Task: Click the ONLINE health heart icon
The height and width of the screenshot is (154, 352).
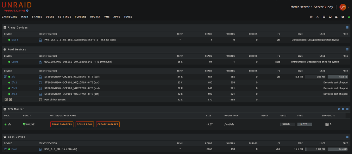Action: pyautogui.click(x=24, y=124)
